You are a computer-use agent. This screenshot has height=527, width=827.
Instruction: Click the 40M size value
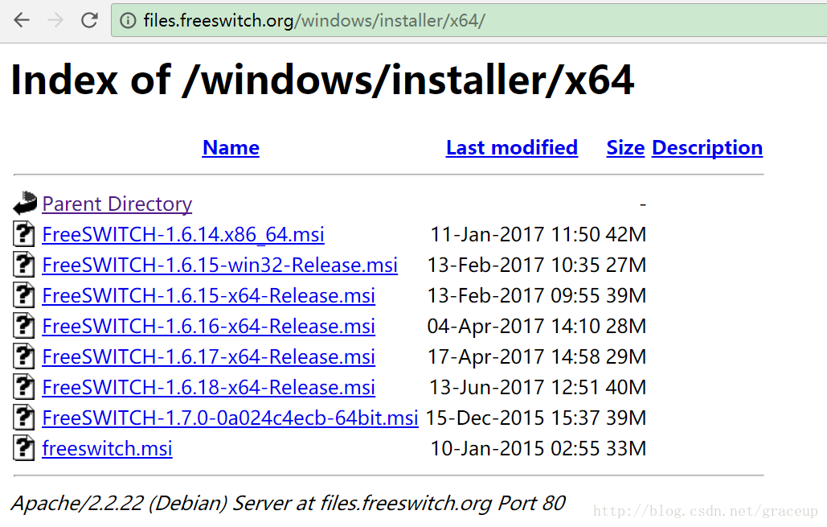coord(625,388)
